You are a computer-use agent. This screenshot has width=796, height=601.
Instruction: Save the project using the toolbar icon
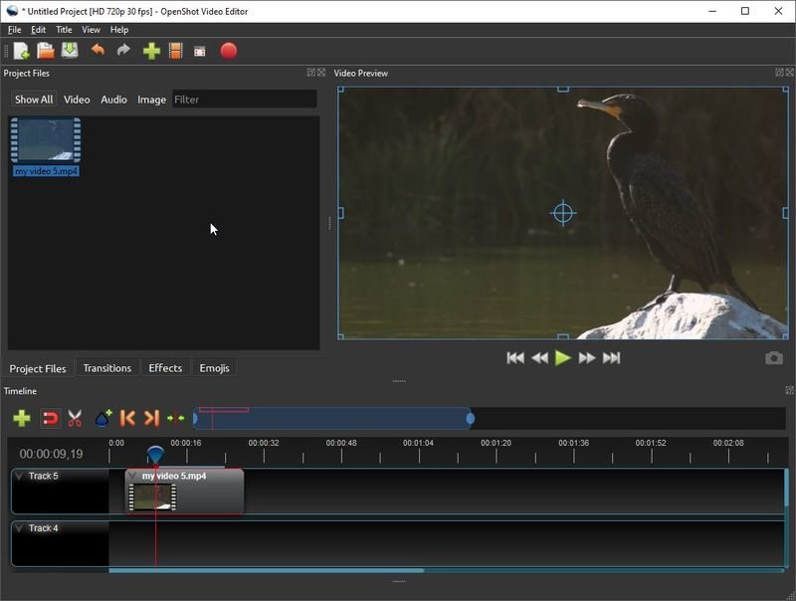[70, 51]
